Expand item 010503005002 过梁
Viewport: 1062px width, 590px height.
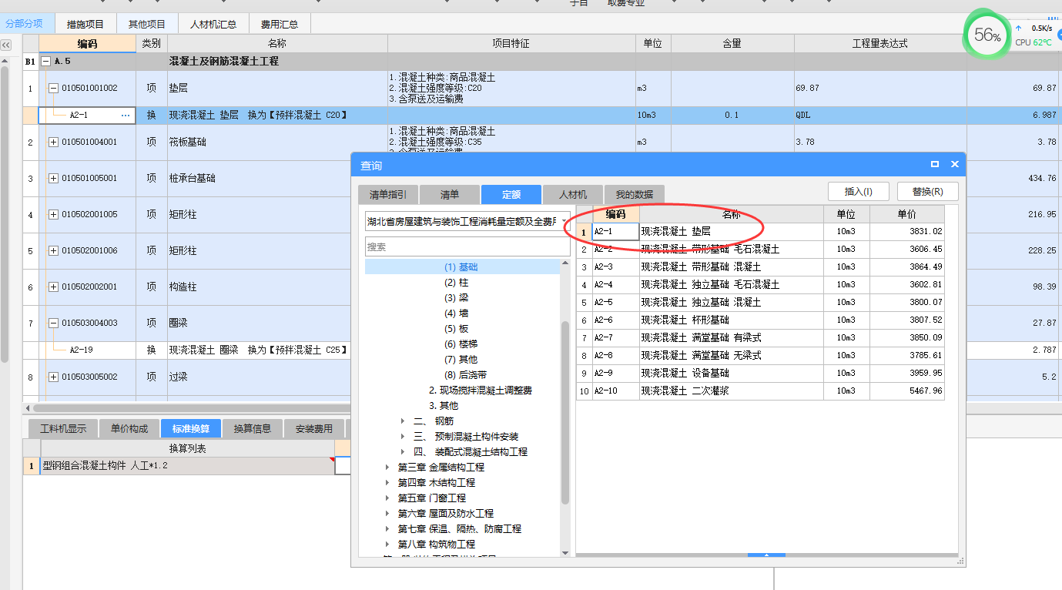coord(53,377)
